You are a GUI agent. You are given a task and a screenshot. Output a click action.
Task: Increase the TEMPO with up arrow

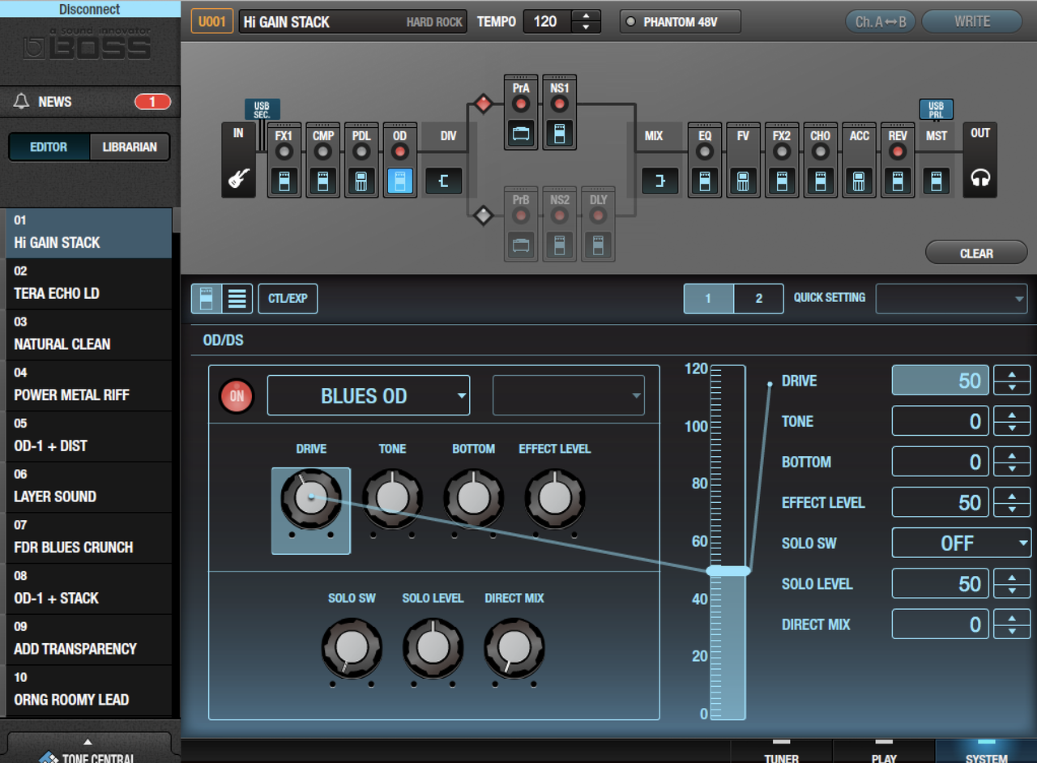586,15
